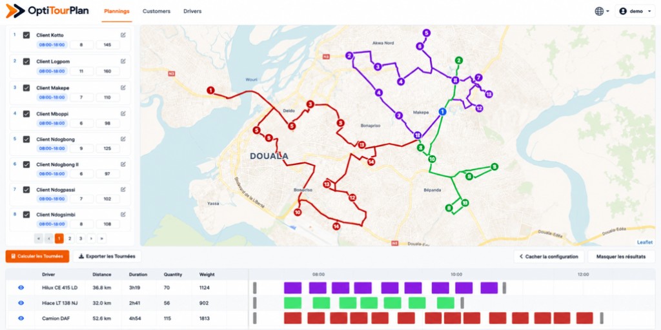Uncheck Client Kotto checkbox
Image resolution: width=661 pixels, height=330 pixels.
[26, 35]
